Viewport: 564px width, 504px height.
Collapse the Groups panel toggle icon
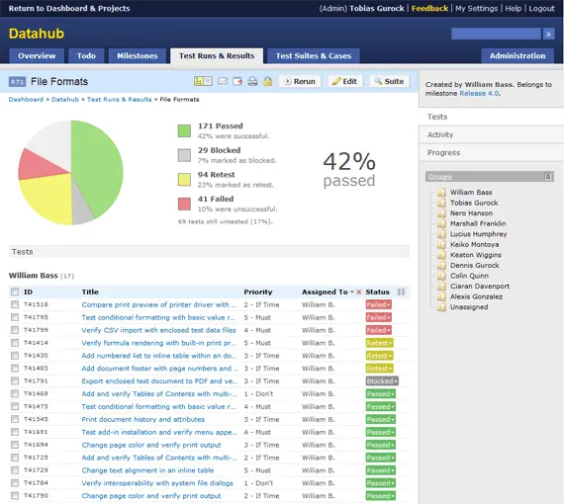(x=547, y=176)
